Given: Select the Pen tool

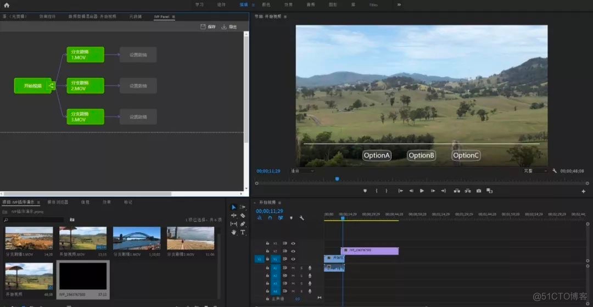Looking at the screenshot, I should pyautogui.click(x=243, y=224).
